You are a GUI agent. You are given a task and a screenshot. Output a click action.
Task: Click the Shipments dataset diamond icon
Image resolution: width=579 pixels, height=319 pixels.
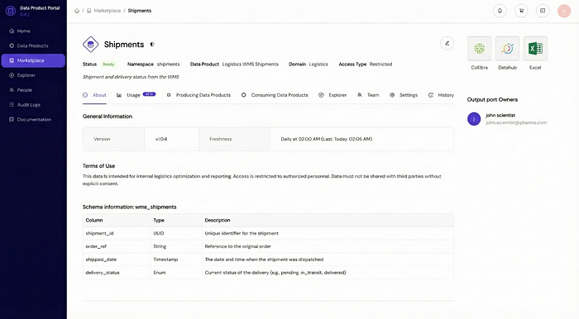coord(90,45)
